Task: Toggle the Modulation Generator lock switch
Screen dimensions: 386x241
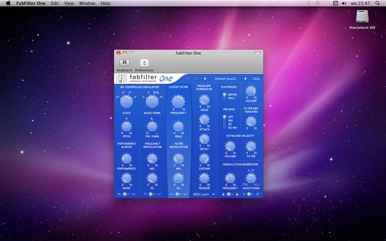Action: click(x=230, y=194)
